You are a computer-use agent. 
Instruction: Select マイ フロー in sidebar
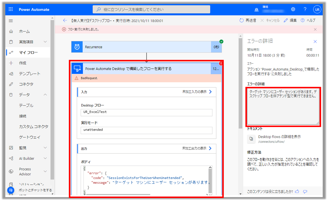tap(28, 52)
